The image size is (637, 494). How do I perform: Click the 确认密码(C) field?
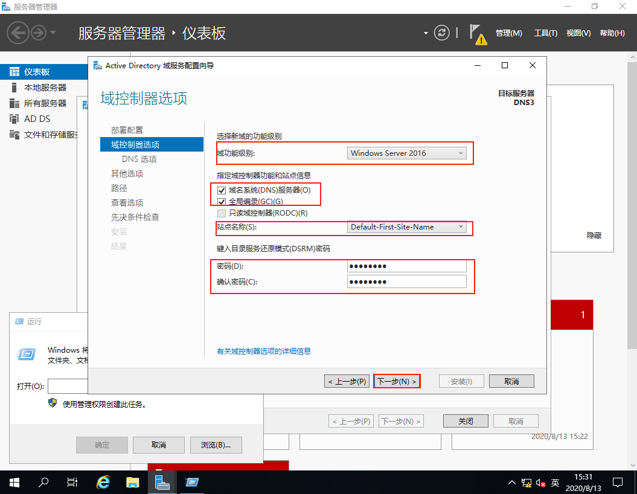pyautogui.click(x=407, y=281)
